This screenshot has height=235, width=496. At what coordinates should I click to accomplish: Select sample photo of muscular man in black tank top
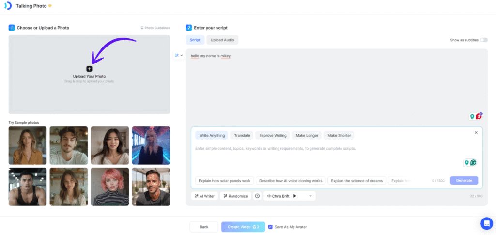point(28,187)
